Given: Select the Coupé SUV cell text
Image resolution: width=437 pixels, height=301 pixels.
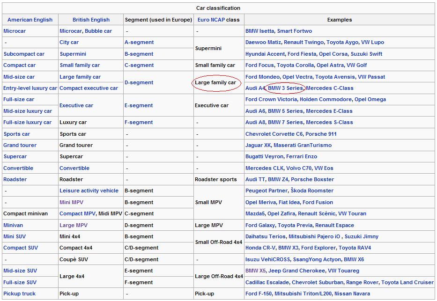Looking at the screenshot, I should tap(74, 259).
